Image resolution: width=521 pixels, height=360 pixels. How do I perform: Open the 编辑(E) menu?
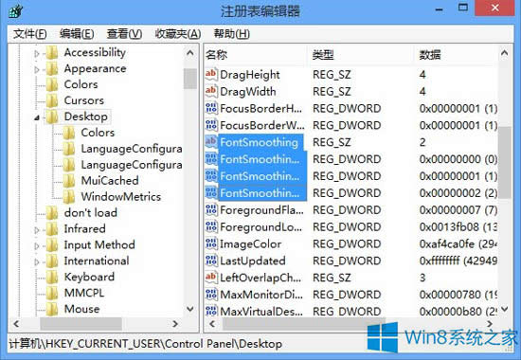77,33
